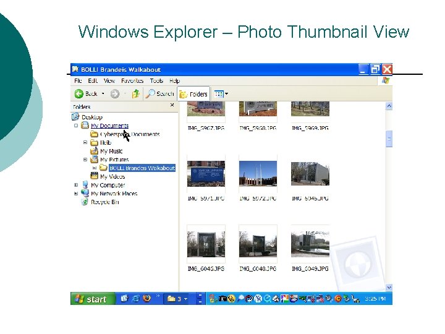The image size is (445, 334).
Task: Select thumbnail IMG_5968.JPG
Action: (258, 109)
